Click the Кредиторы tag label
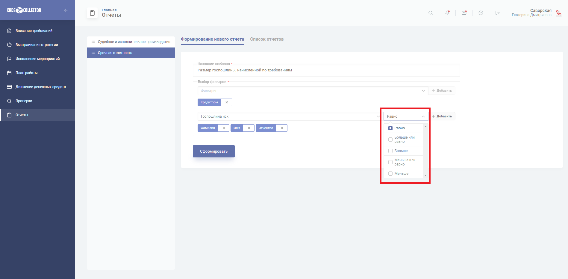Image resolution: width=568 pixels, height=279 pixels. coord(209,102)
